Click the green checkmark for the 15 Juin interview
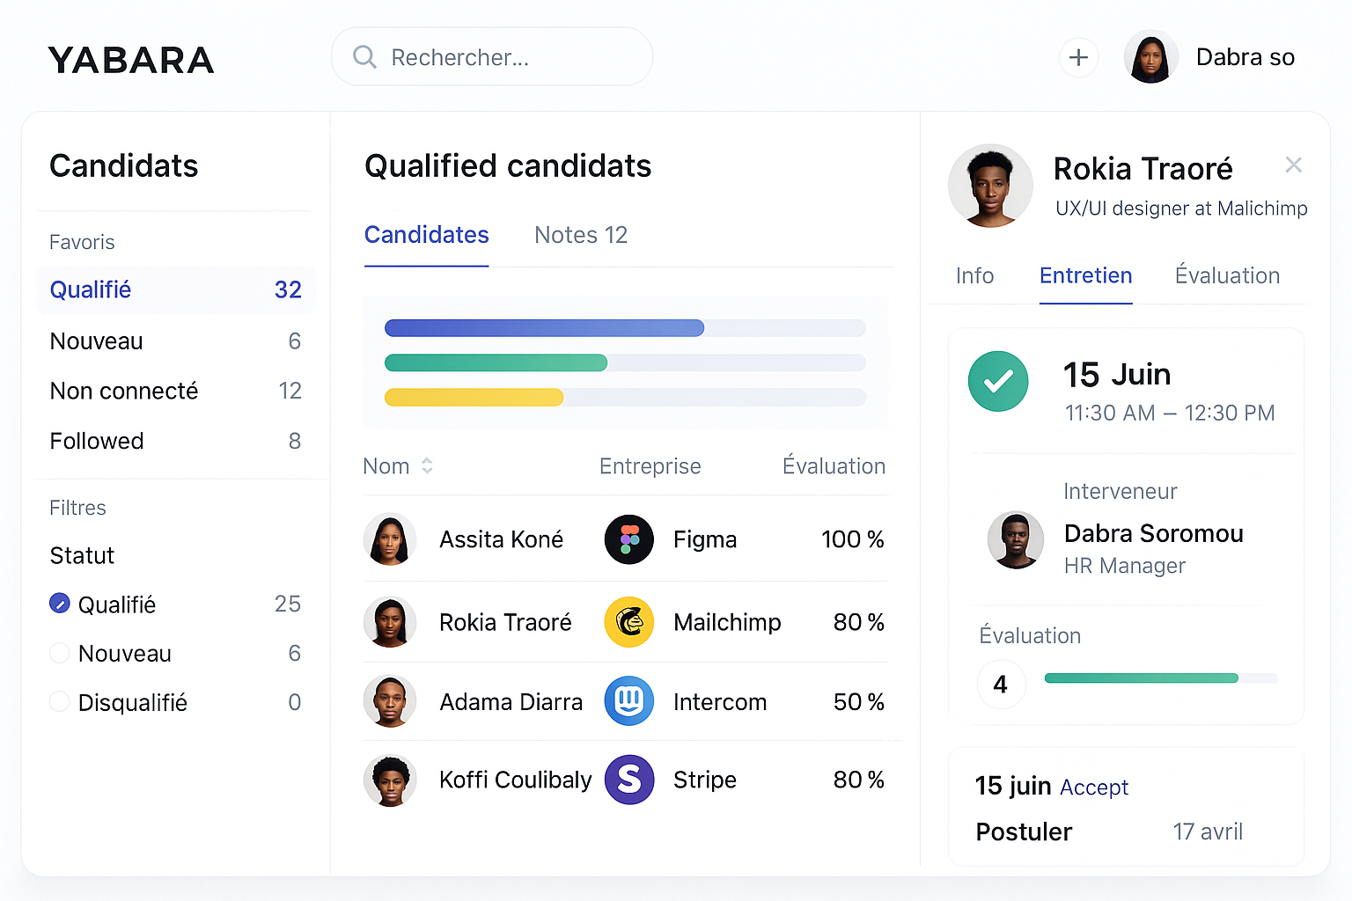 tap(998, 381)
